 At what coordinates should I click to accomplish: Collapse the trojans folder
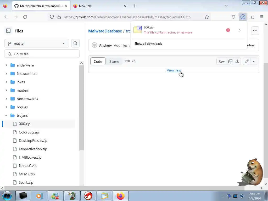[x=6, y=115]
